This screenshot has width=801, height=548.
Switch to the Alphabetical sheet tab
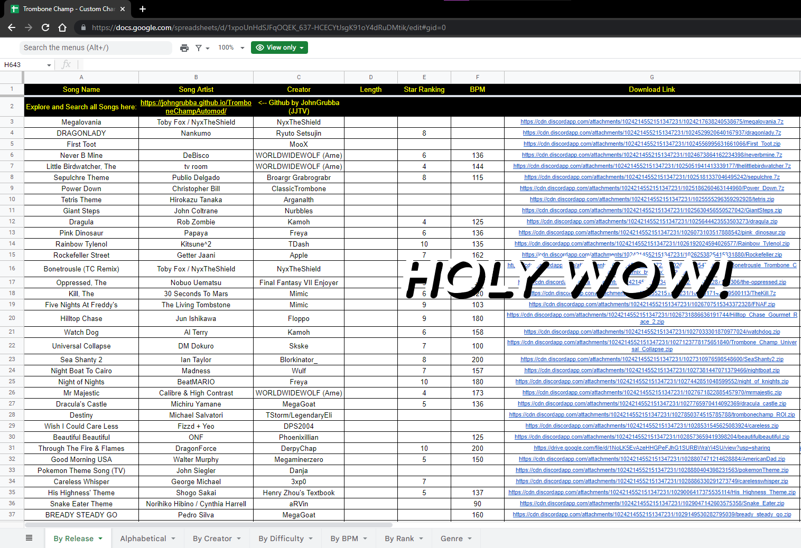point(143,538)
